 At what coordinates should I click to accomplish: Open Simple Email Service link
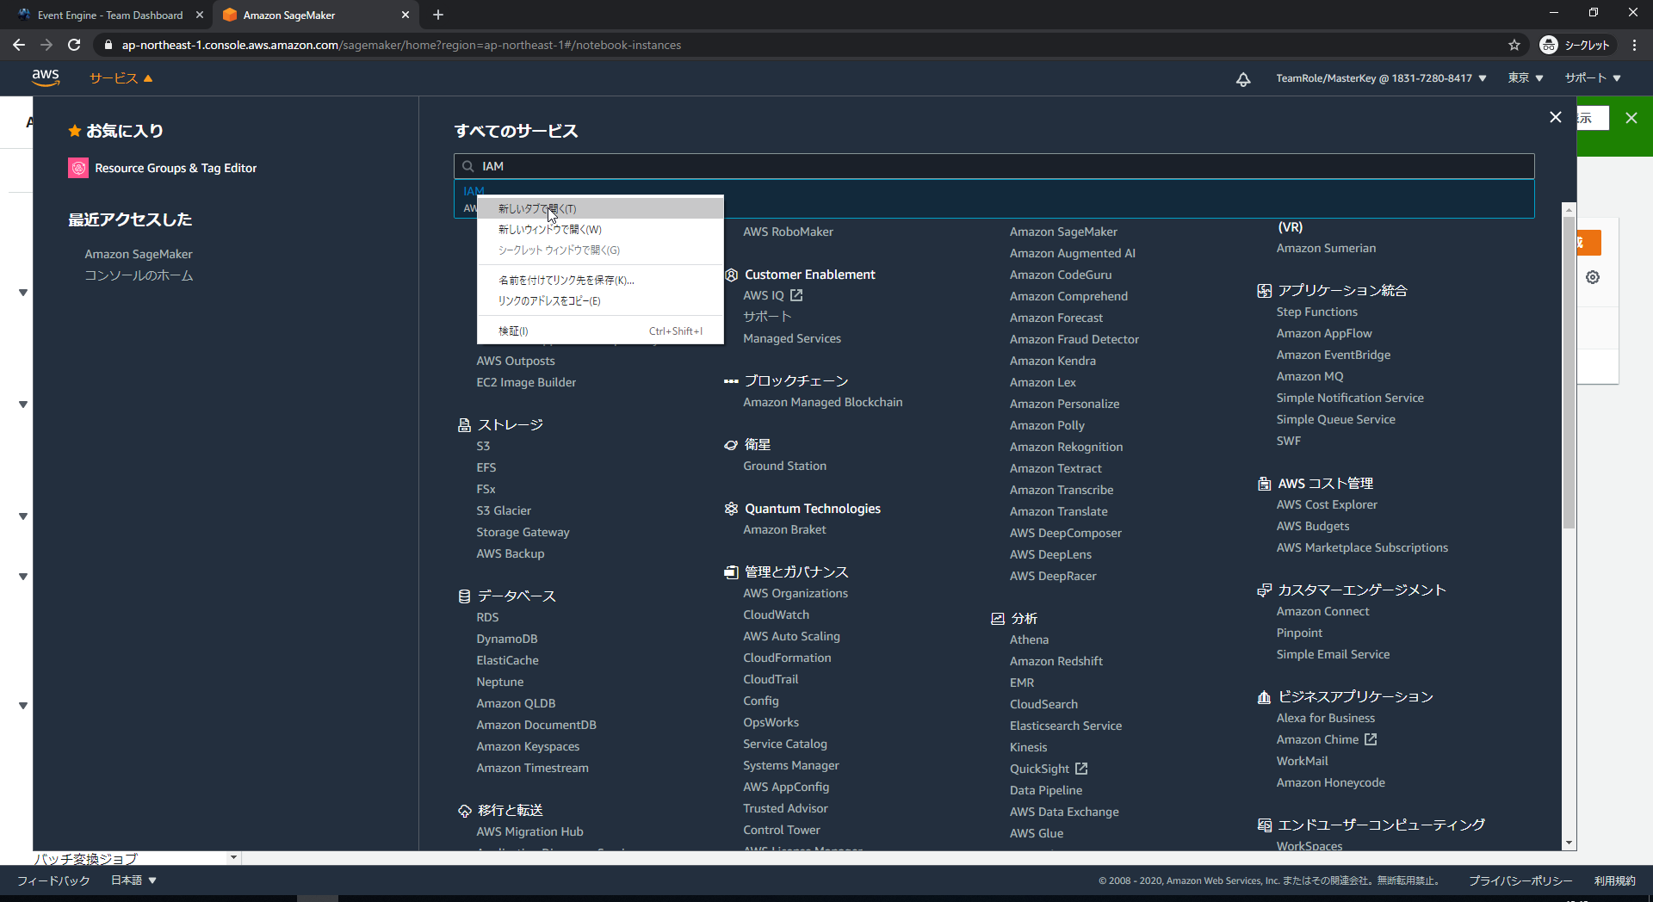click(x=1333, y=654)
